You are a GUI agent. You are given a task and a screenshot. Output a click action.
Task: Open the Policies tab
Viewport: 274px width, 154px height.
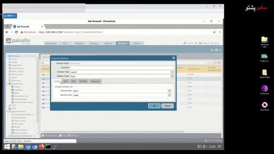(94, 43)
